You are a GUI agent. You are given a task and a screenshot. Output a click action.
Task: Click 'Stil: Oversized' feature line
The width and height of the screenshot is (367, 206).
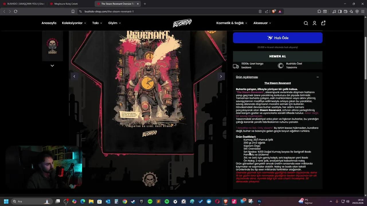click(252, 149)
